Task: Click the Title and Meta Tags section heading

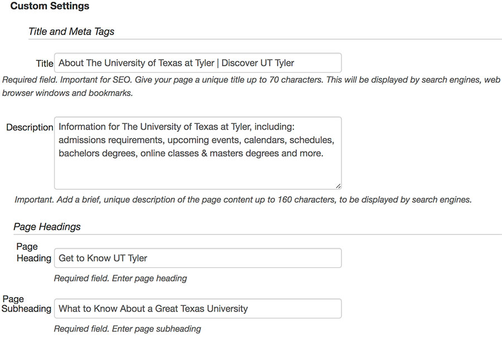Action: (x=71, y=31)
